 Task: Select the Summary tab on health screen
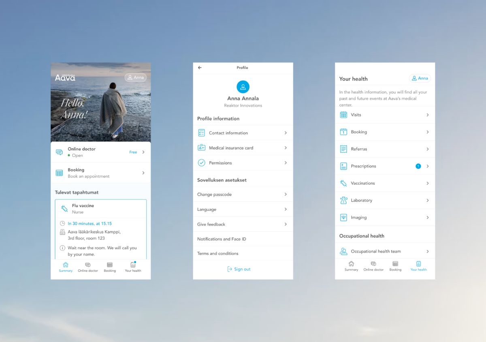[x=351, y=266]
